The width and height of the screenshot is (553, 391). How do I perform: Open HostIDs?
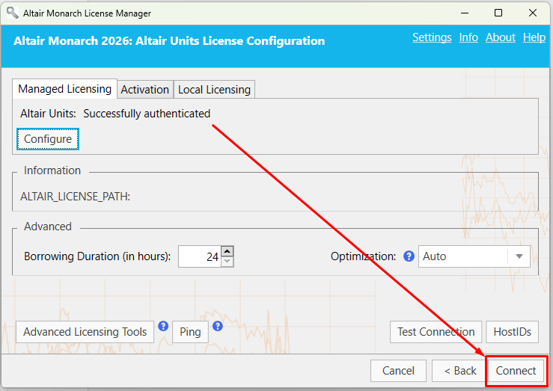pos(512,332)
